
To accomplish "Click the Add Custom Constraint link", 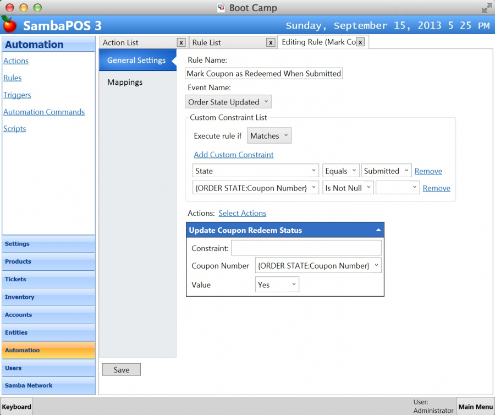I will point(234,155).
